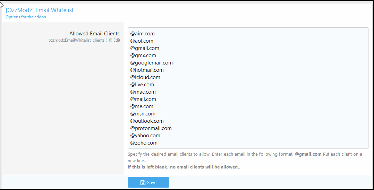Click the @mail.com line

(x=143, y=99)
